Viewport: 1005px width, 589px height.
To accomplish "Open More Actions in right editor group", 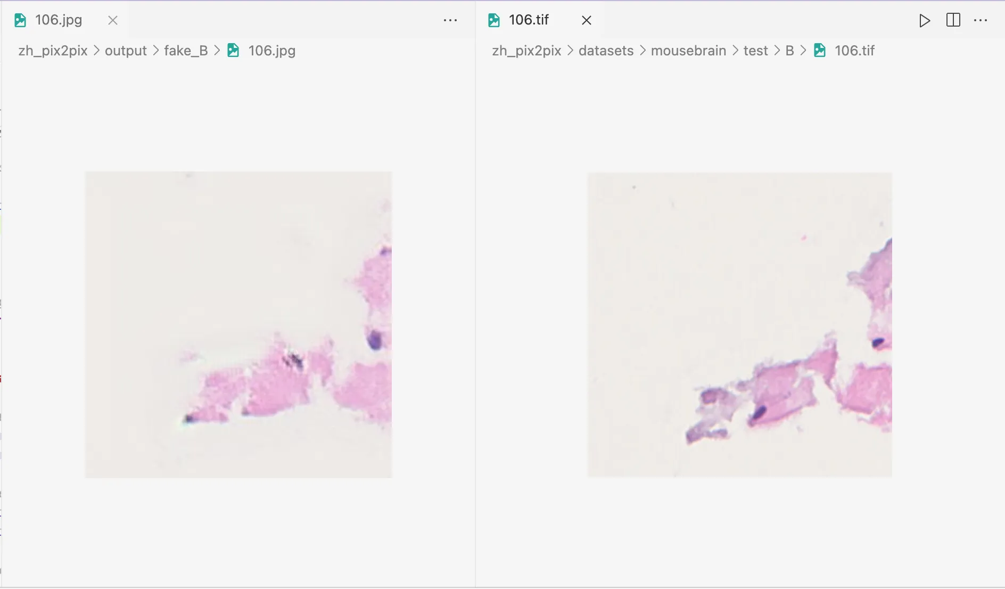I will pos(981,20).
